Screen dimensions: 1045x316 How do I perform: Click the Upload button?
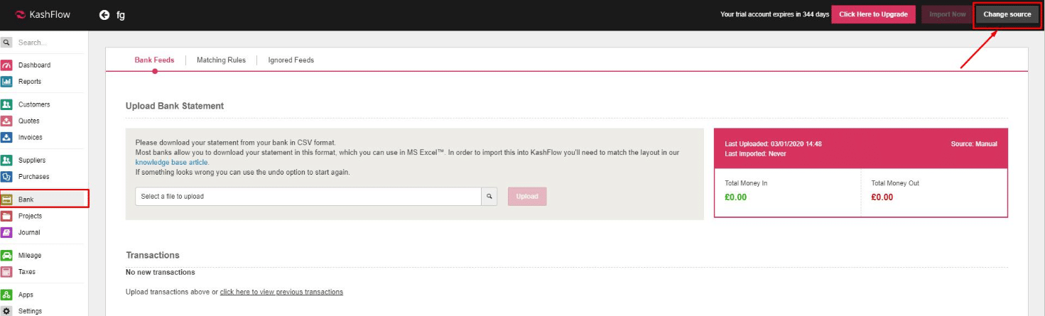tap(527, 197)
